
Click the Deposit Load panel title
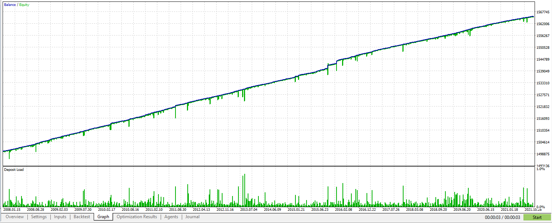tap(14, 170)
